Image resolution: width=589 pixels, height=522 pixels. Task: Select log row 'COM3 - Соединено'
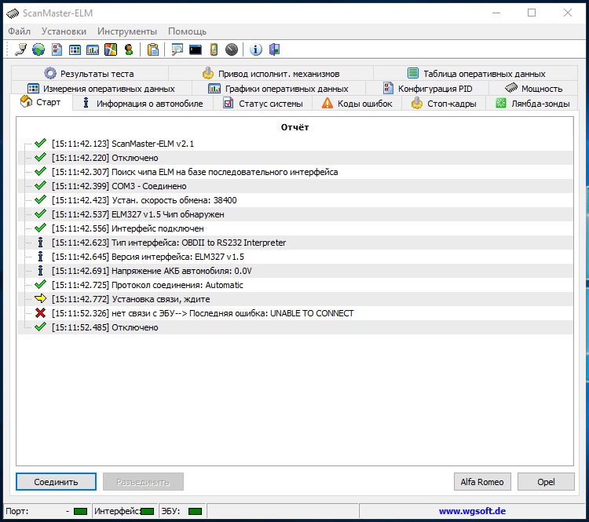point(294,186)
